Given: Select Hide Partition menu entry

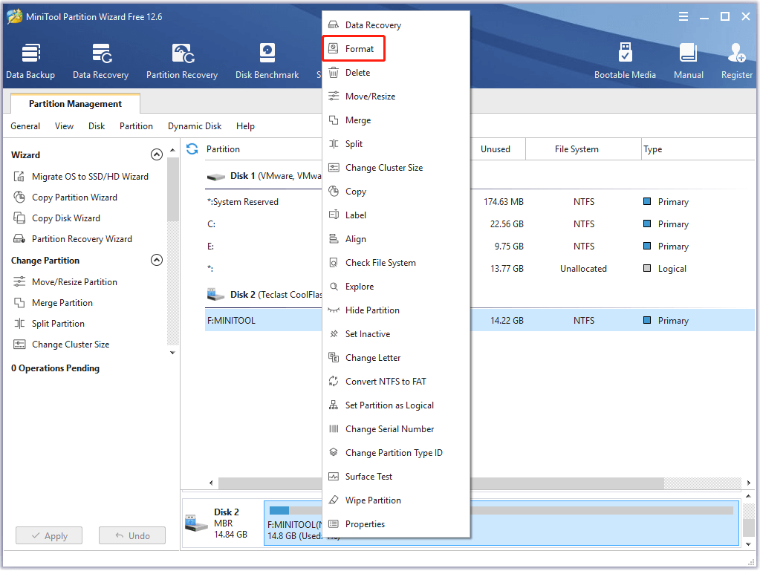Looking at the screenshot, I should click(396, 310).
